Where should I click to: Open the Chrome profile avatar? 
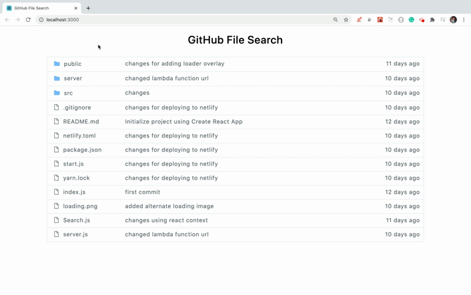pos(453,20)
